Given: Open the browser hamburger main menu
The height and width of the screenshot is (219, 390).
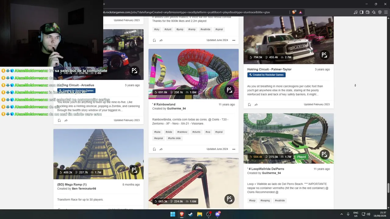Looking at the screenshot, I should (386, 12).
